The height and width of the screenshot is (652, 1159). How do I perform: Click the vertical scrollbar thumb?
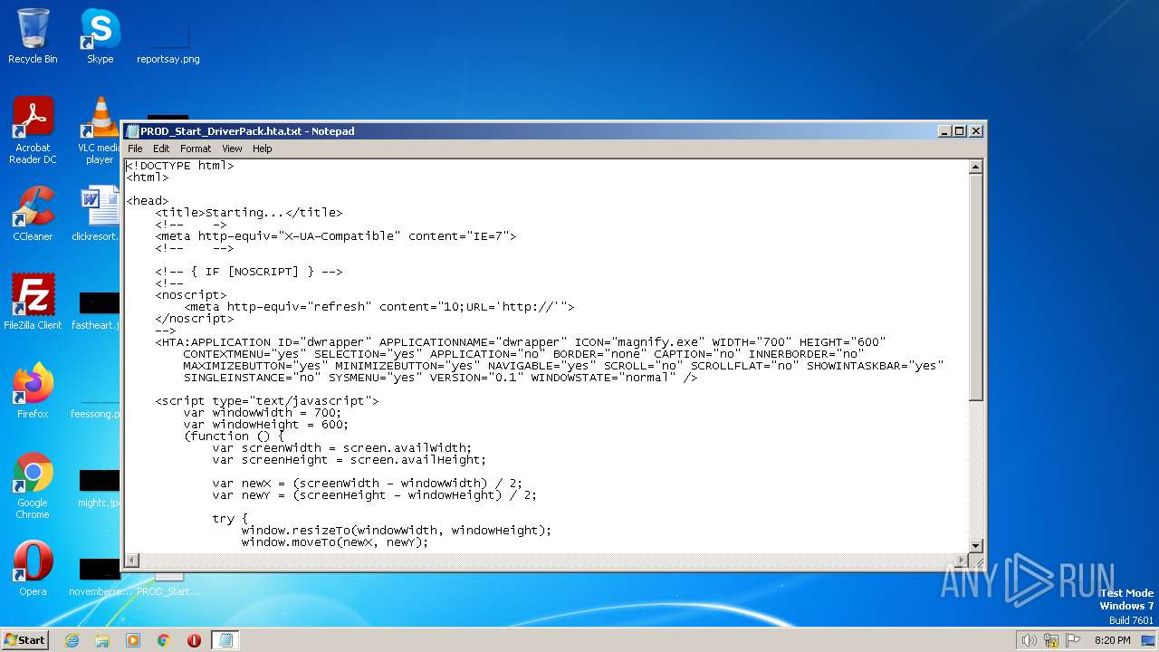tap(975, 287)
